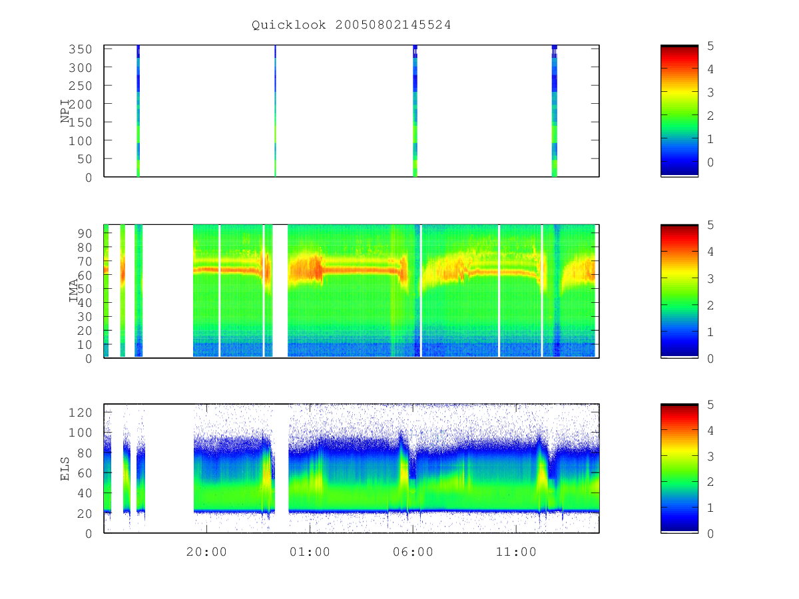Click the -0 tick label on the NPI colorbar

pos(710,162)
